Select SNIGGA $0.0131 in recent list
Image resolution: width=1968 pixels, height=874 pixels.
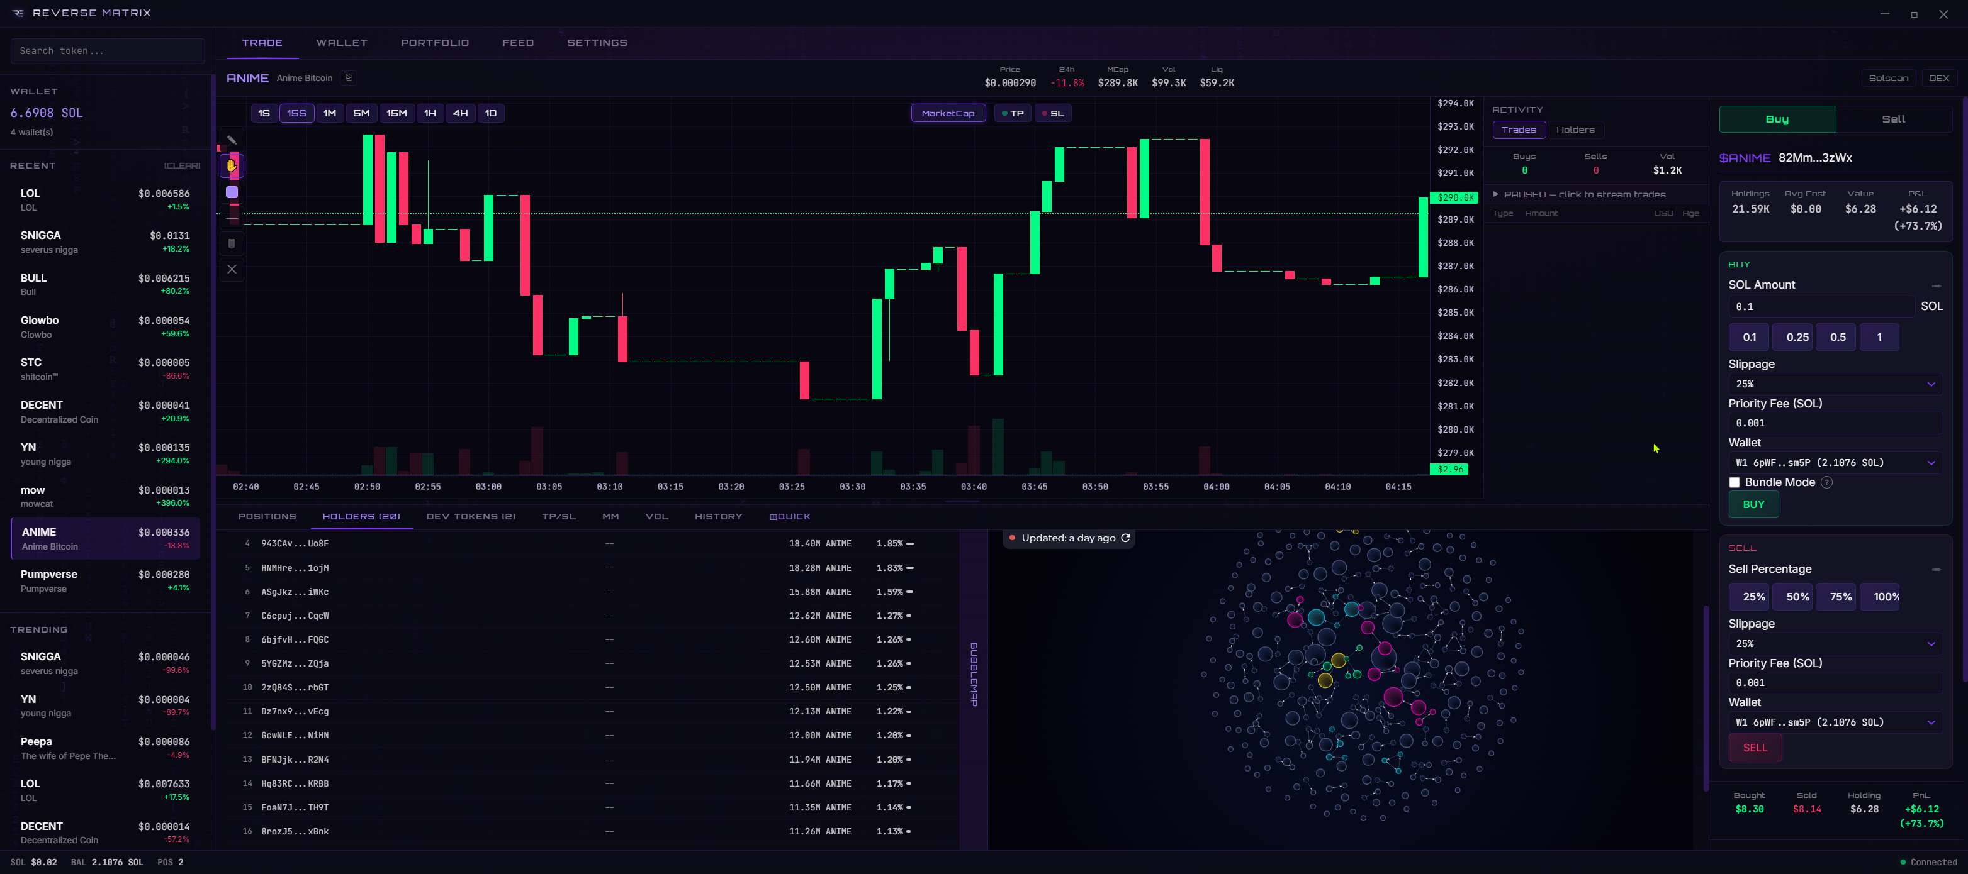pos(104,242)
